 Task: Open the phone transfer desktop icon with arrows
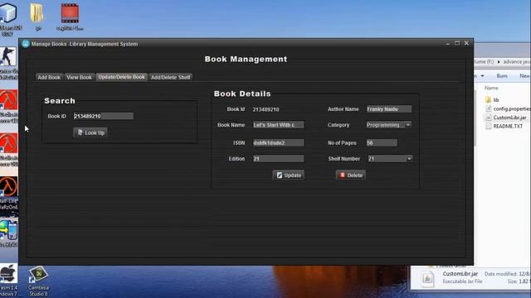click(9, 230)
